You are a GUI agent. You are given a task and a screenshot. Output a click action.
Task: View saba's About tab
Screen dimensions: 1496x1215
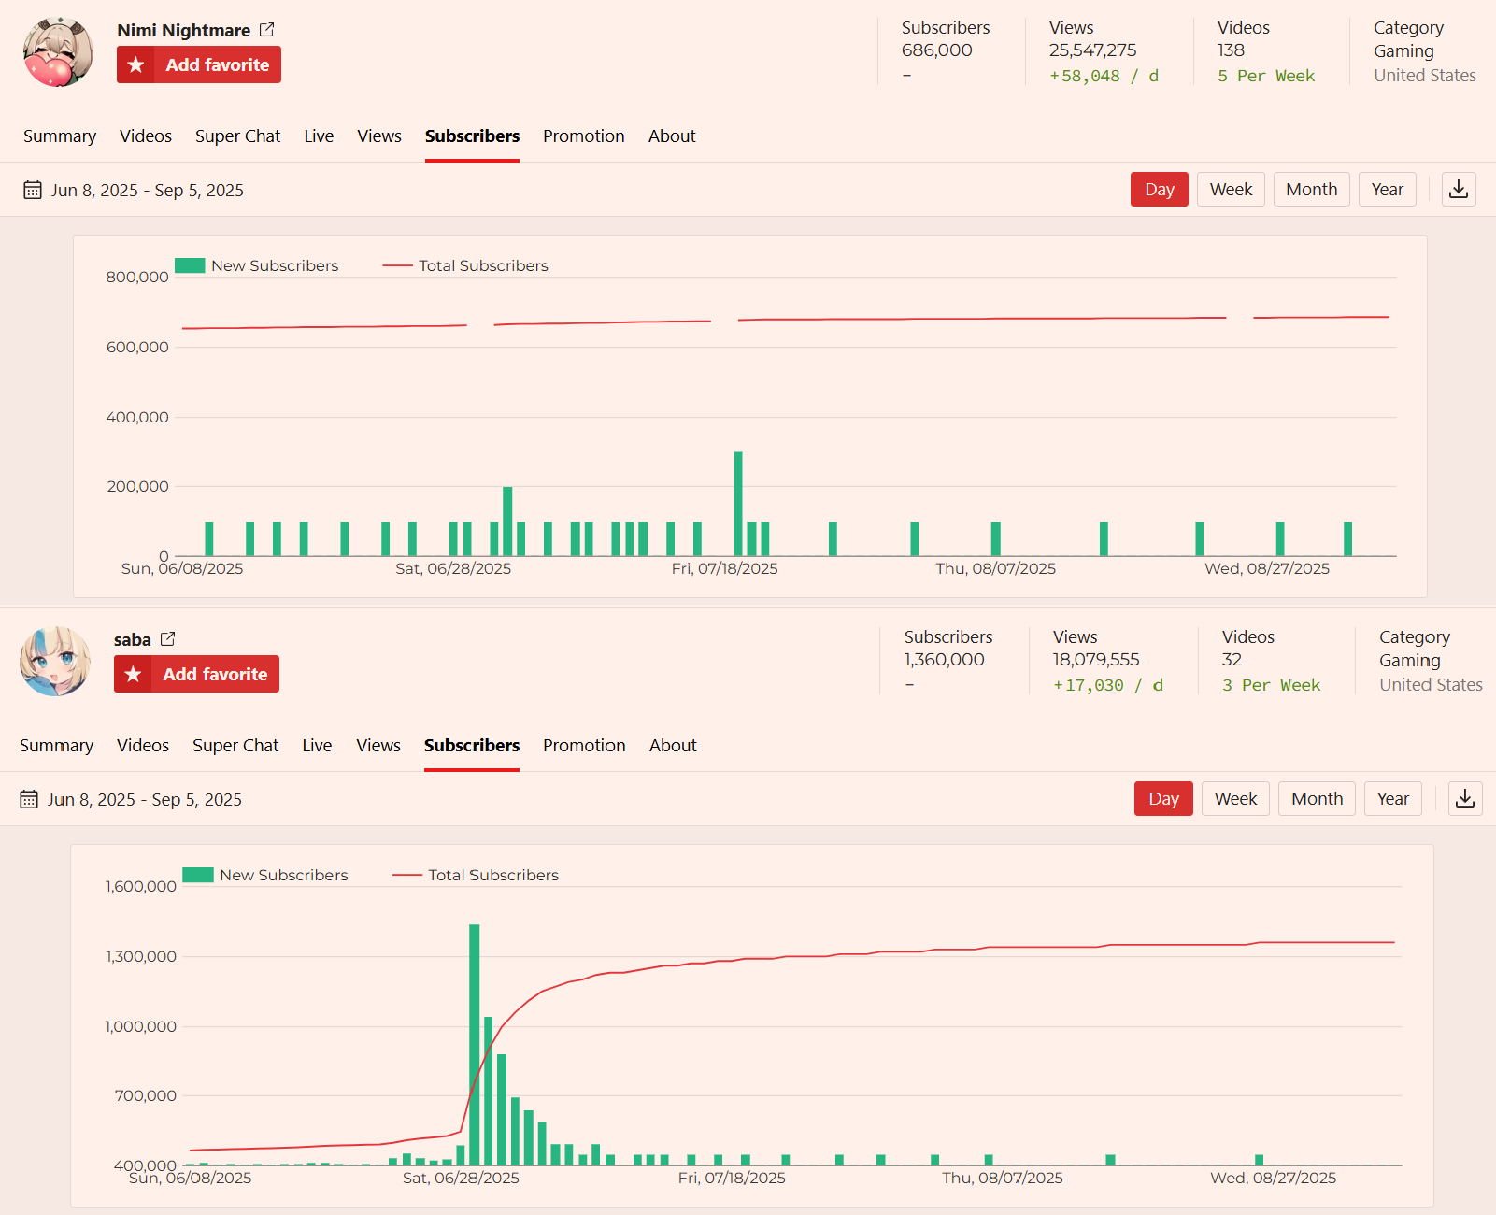[673, 746]
